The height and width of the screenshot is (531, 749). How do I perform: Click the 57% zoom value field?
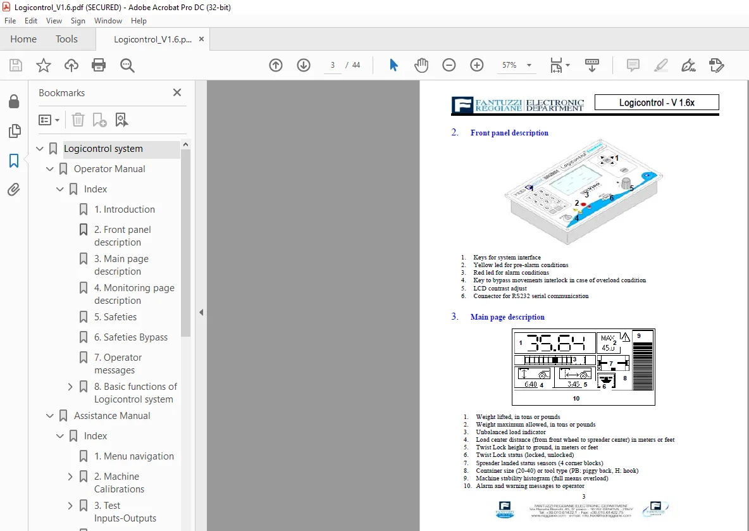(509, 65)
